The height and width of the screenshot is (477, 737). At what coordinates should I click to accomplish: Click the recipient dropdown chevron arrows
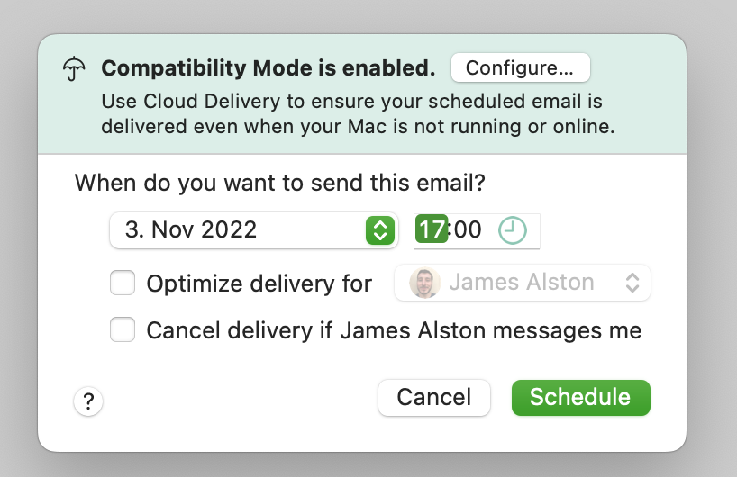[x=632, y=283]
